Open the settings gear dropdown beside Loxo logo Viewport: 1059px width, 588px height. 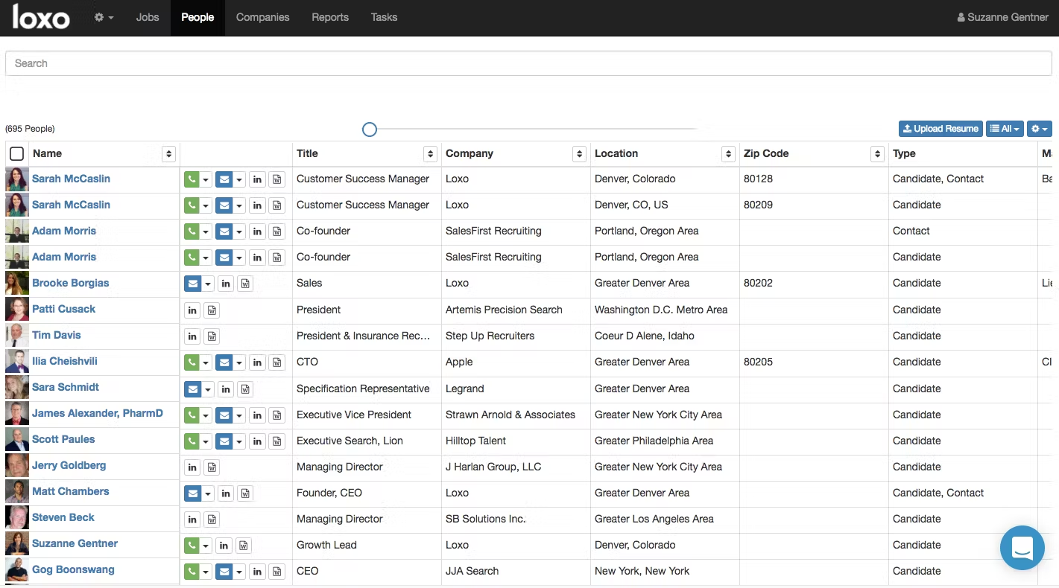click(104, 17)
